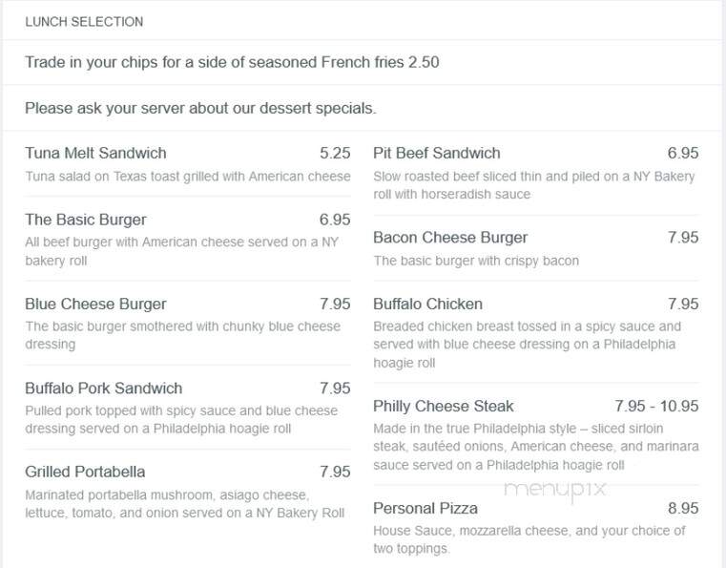
Task: Open the Grilled Portabella menu item
Action: (x=85, y=472)
